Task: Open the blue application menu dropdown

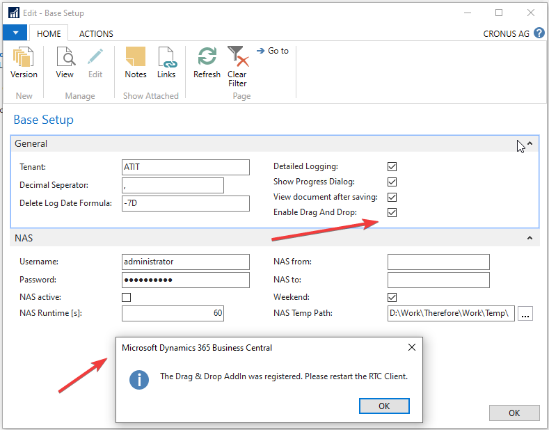Action: tap(15, 33)
